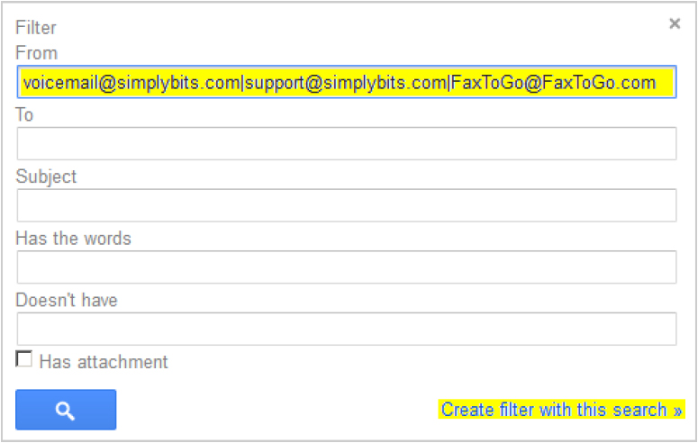Tick the Has attachment checkbox
Viewport: 698px width, 443px height.
(x=23, y=359)
